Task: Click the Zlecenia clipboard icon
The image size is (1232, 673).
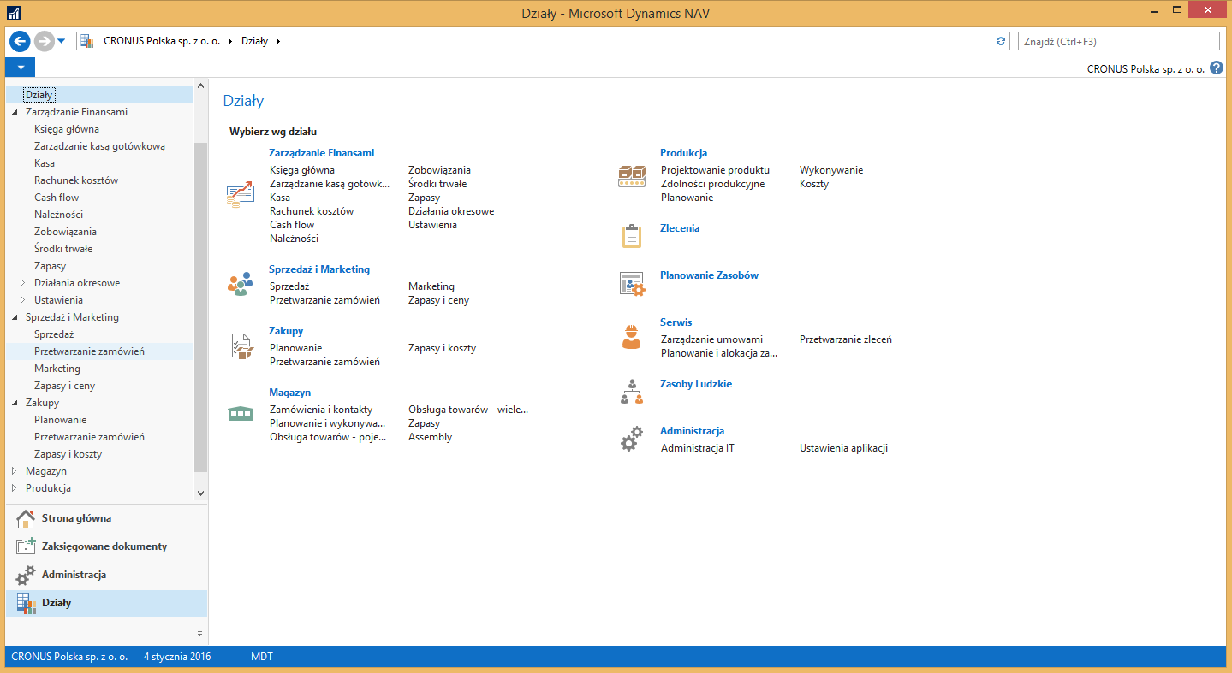Action: 631,236
